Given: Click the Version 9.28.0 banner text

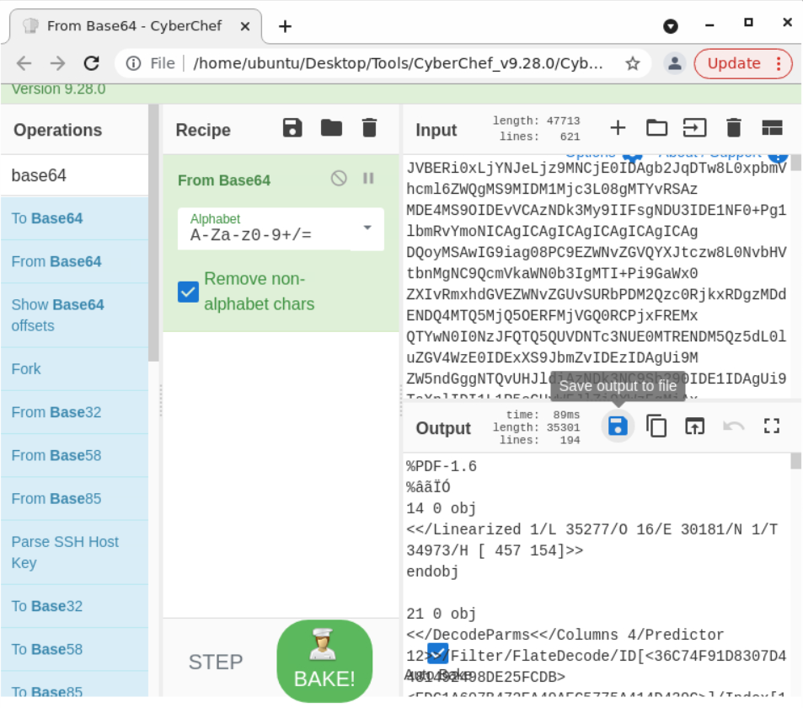Looking at the screenshot, I should pos(58,89).
